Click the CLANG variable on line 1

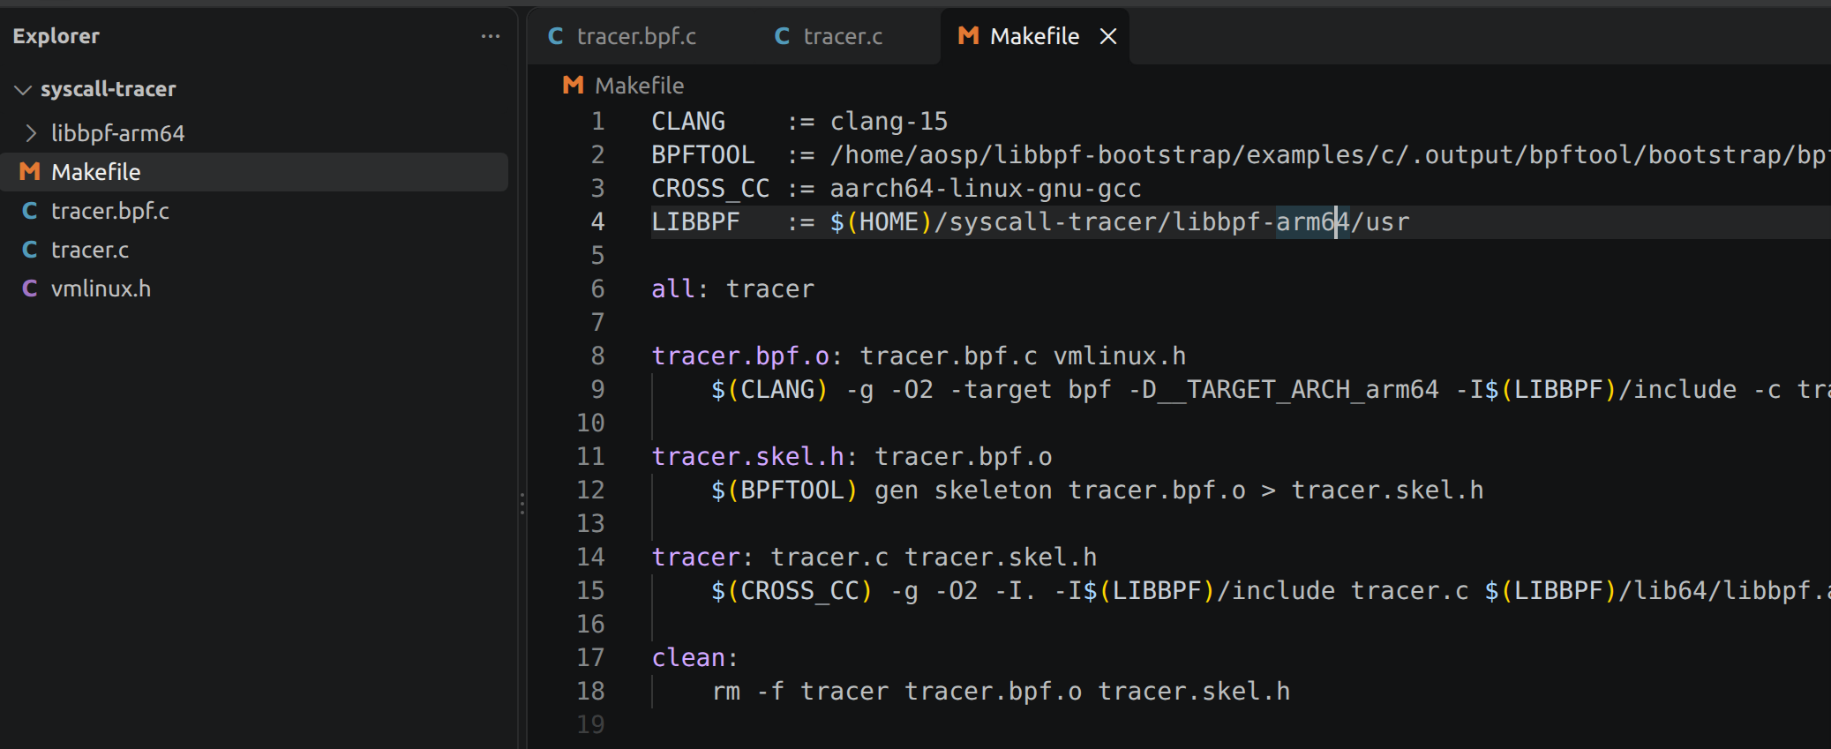[x=688, y=122]
